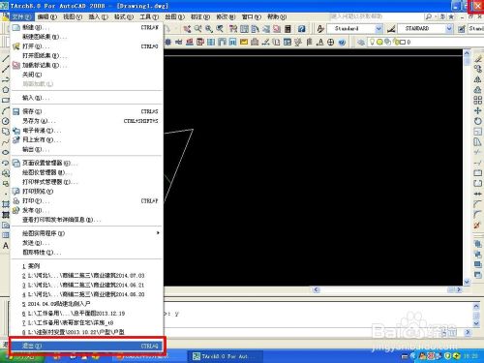
Task: Choose 打开 (Open) from the File menu
Action: tap(86, 46)
